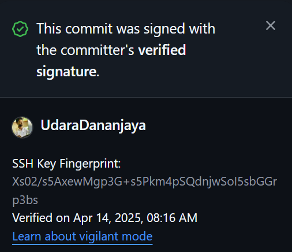Image resolution: width=292 pixels, height=252 pixels.
Task: Select the fingerprint line starting with Xs02
Action: pos(144,182)
